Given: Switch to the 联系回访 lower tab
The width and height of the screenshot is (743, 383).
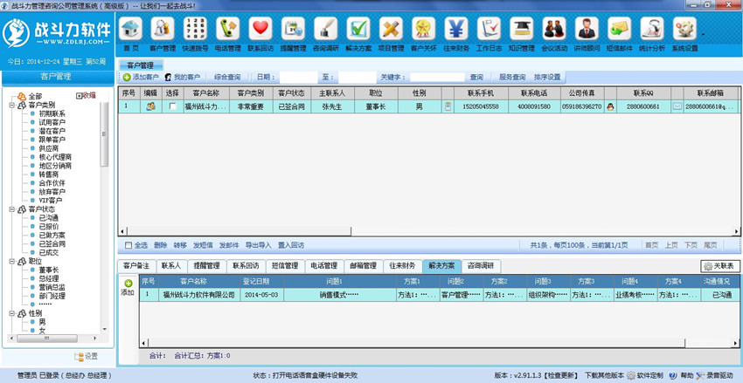Looking at the screenshot, I should coord(246,266).
